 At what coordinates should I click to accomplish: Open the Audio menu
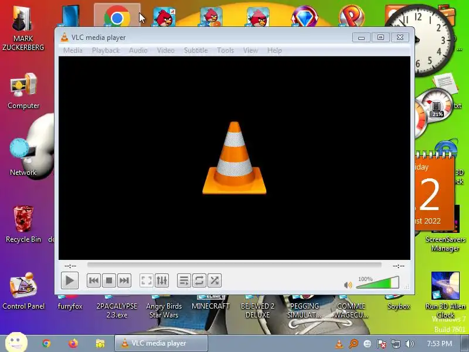click(138, 50)
